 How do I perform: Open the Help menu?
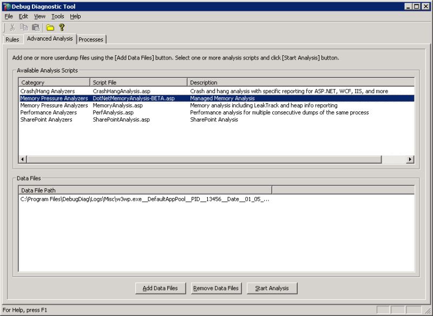coord(75,16)
